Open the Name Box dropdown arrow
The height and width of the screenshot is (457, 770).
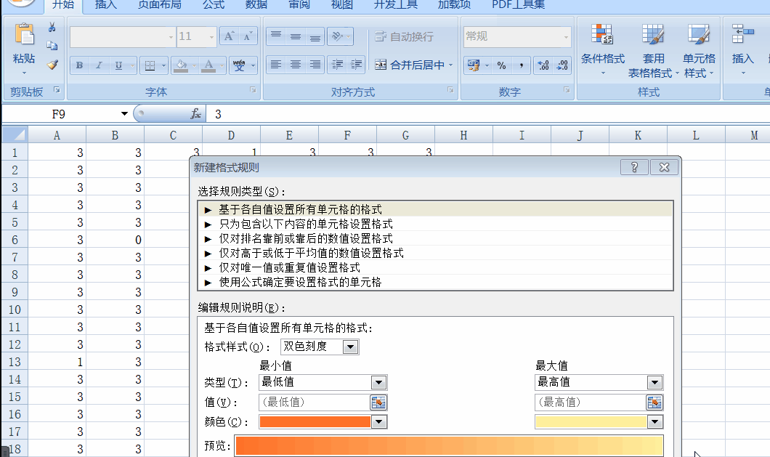click(x=124, y=114)
